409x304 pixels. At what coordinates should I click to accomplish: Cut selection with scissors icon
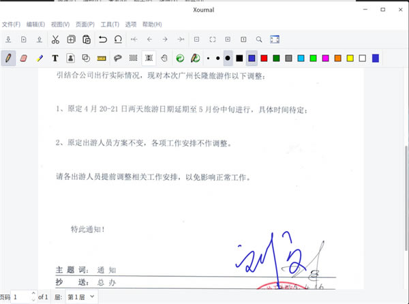point(55,40)
